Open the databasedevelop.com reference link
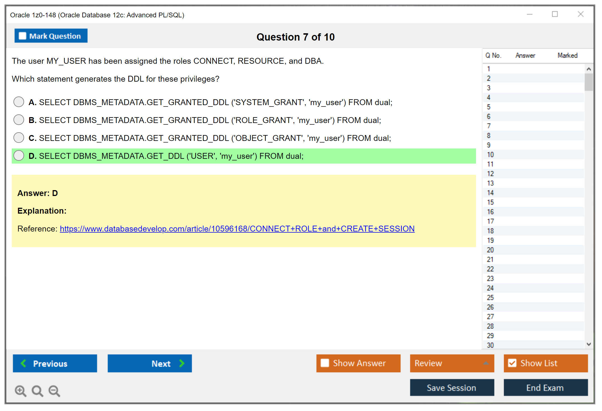This screenshot has height=411, width=602. 237,229
